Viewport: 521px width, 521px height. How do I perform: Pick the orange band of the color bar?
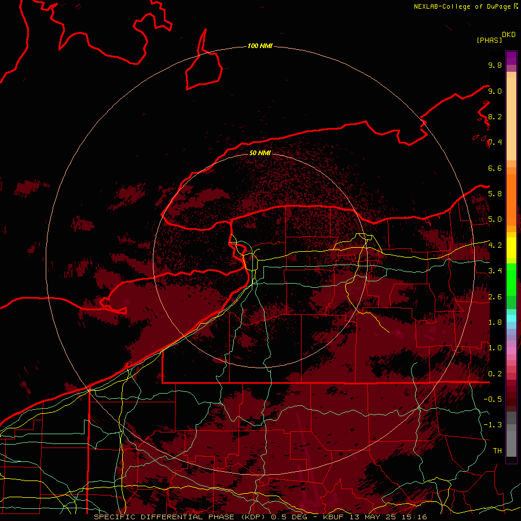511,199
